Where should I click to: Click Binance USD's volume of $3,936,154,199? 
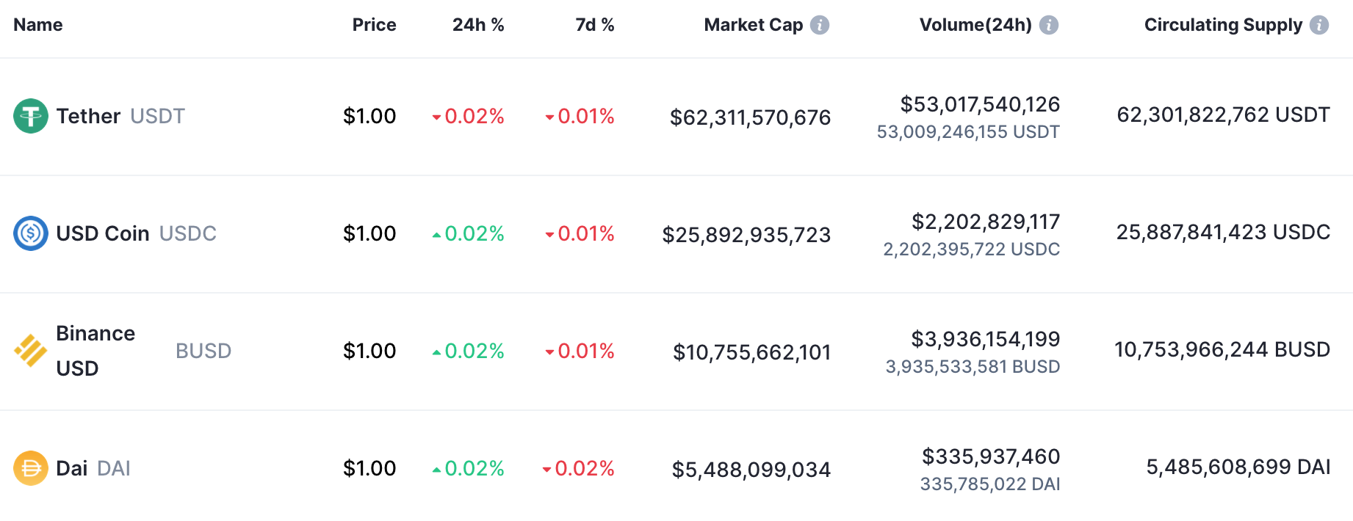pos(985,339)
